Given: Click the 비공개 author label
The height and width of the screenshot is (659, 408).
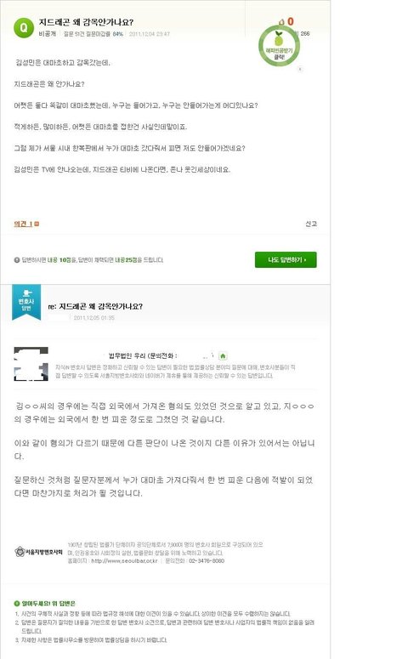Looking at the screenshot, I should coord(48,34).
